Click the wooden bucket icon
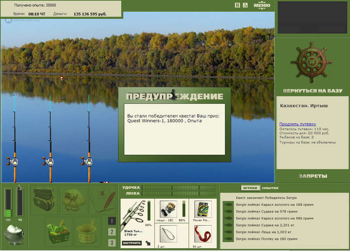Image resolution: width=350 pixels, height=251 pixels. point(87,232)
